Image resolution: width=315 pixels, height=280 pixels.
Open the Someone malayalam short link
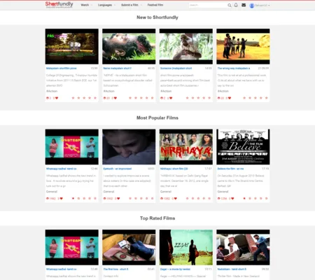tap(176, 69)
